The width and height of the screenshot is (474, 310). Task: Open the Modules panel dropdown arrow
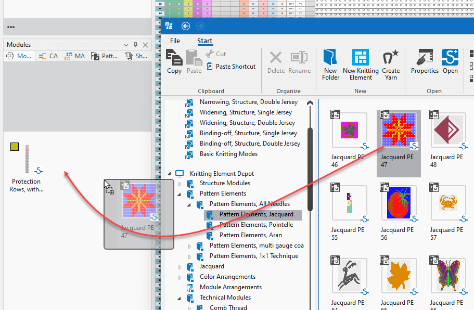[126, 45]
